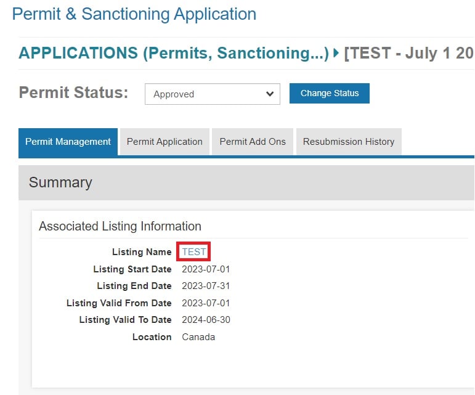This screenshot has height=395, width=475.
Task: Click the Listing End Date value 2023-07-31
Action: [206, 286]
